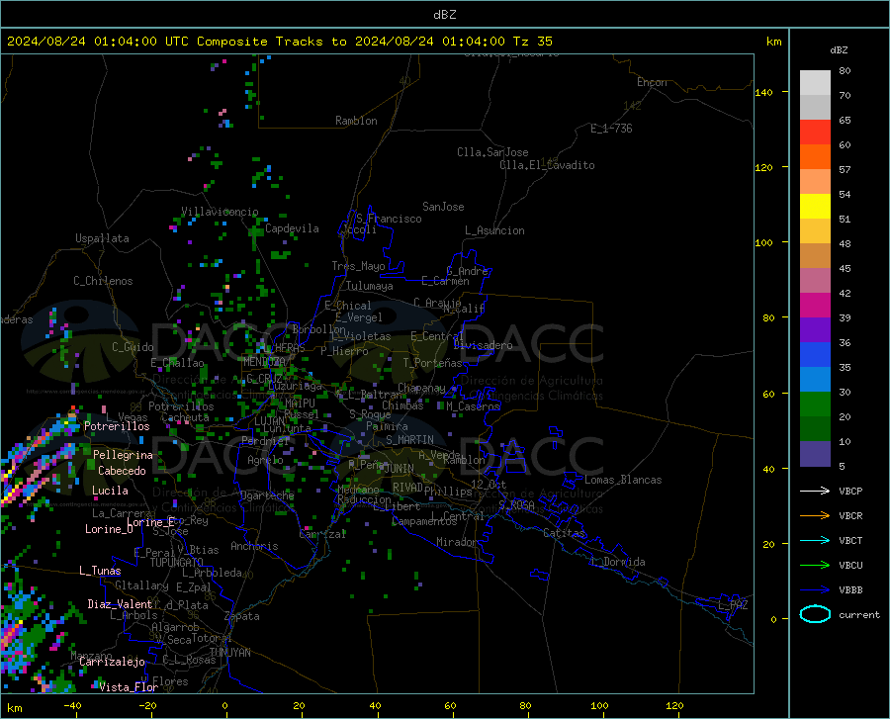Select the magenta 42 dBZ color swatch
Screen dimensions: 890x719
[x=815, y=306]
